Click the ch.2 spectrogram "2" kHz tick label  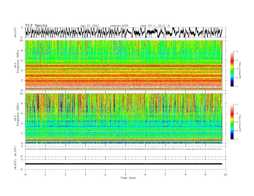tap(22, 134)
